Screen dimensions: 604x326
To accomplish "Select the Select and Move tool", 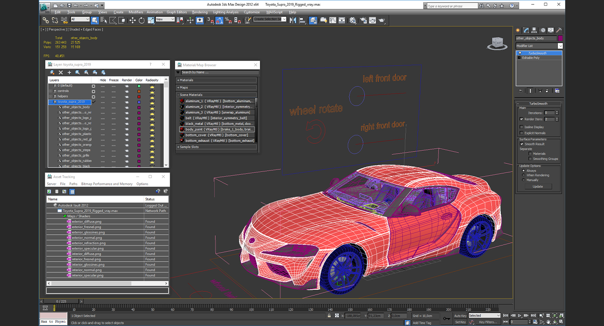I will 133,20.
